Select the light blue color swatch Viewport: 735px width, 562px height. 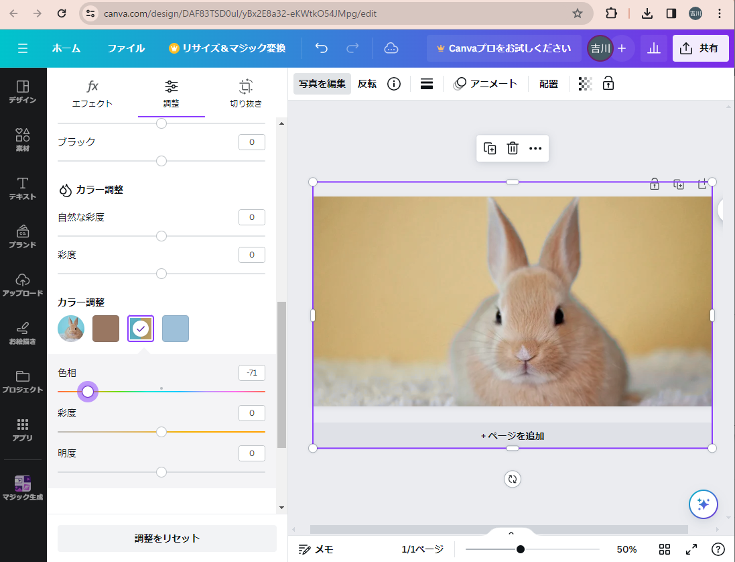176,329
